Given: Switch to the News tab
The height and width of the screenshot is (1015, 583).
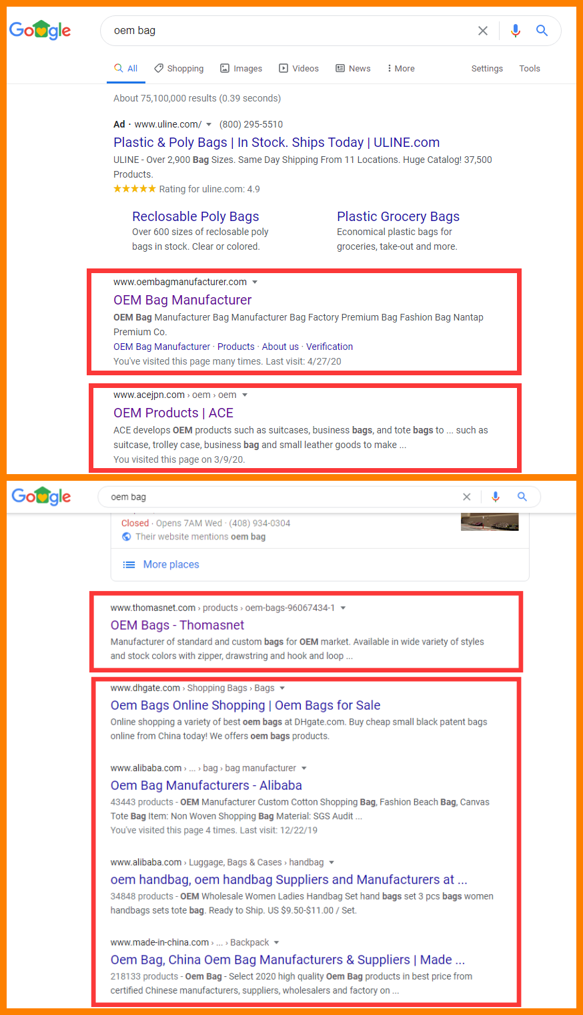Looking at the screenshot, I should 353,69.
